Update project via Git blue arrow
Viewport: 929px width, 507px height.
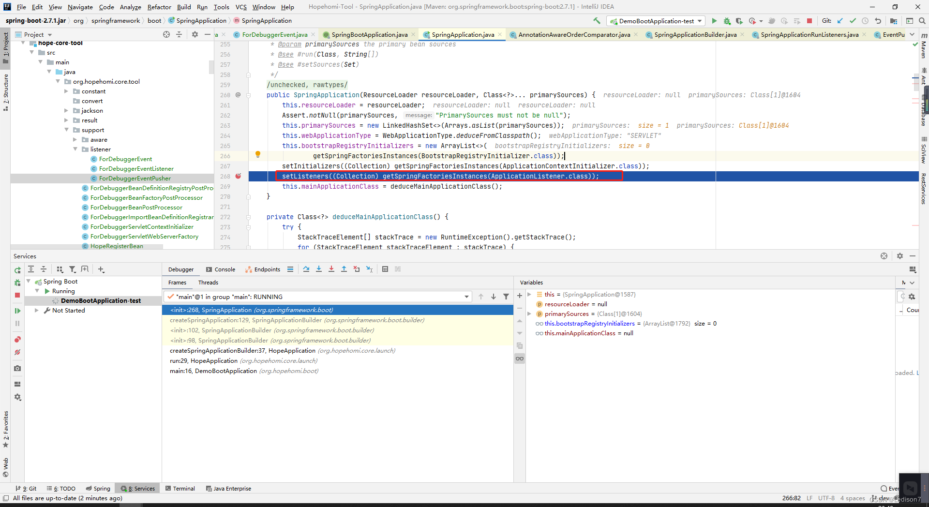(840, 21)
